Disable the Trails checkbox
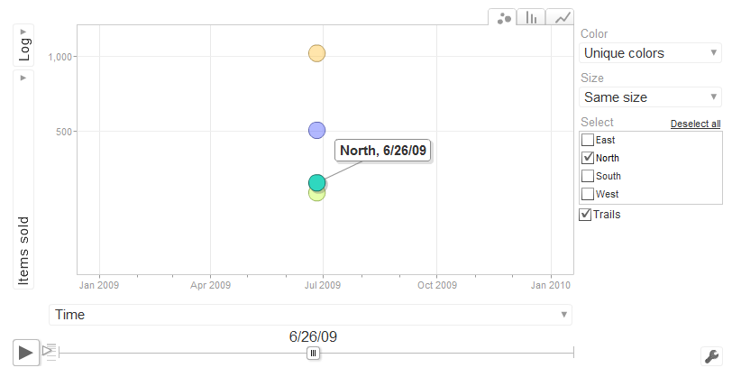The width and height of the screenshot is (732, 377). pos(585,215)
